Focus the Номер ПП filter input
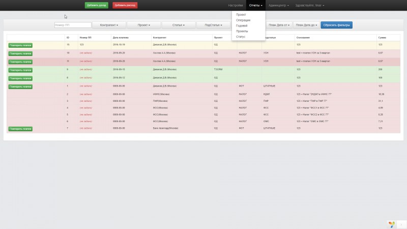This screenshot has width=407, height=229. click(73, 25)
